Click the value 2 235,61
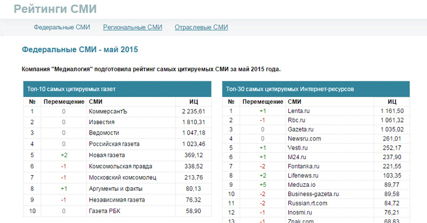This screenshot has height=223, width=427. [x=193, y=112]
